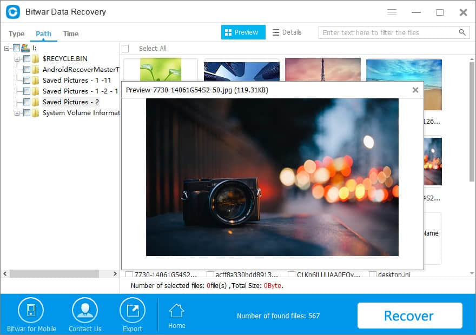476x335 pixels.
Task: Tick the $RECYCLE.BIN folder checkbox
Action: coord(27,59)
